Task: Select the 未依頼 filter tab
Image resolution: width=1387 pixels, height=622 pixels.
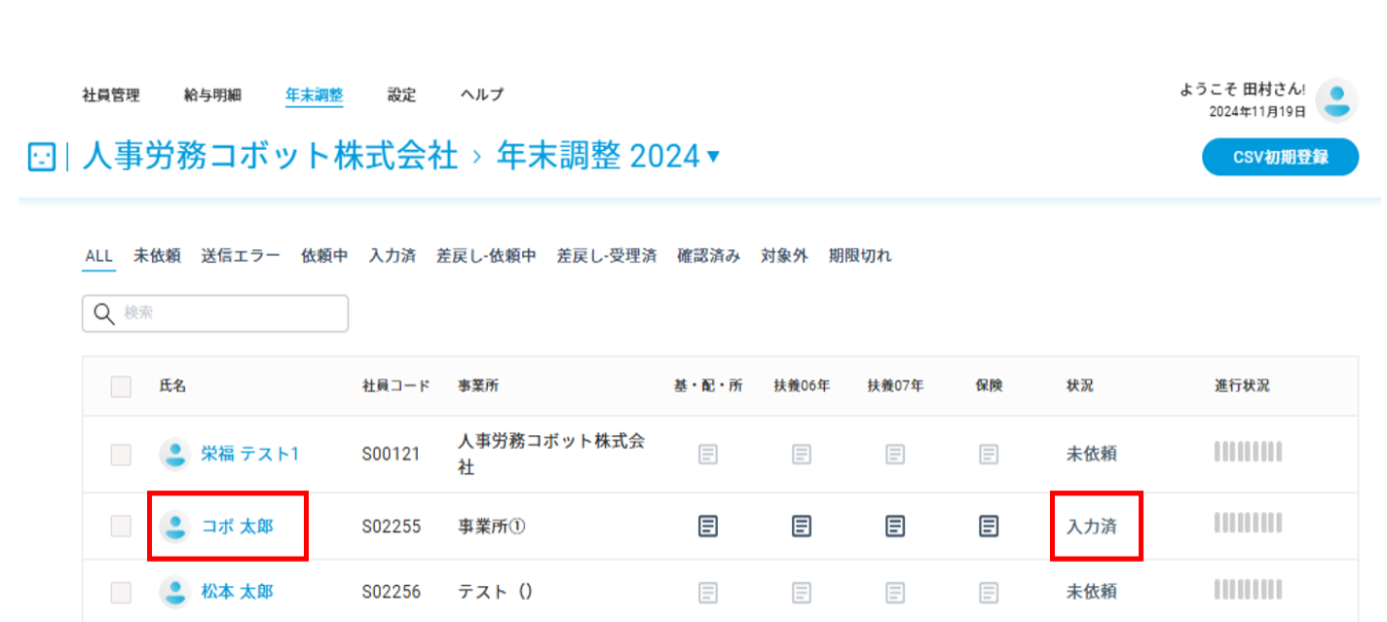Action: 157,257
